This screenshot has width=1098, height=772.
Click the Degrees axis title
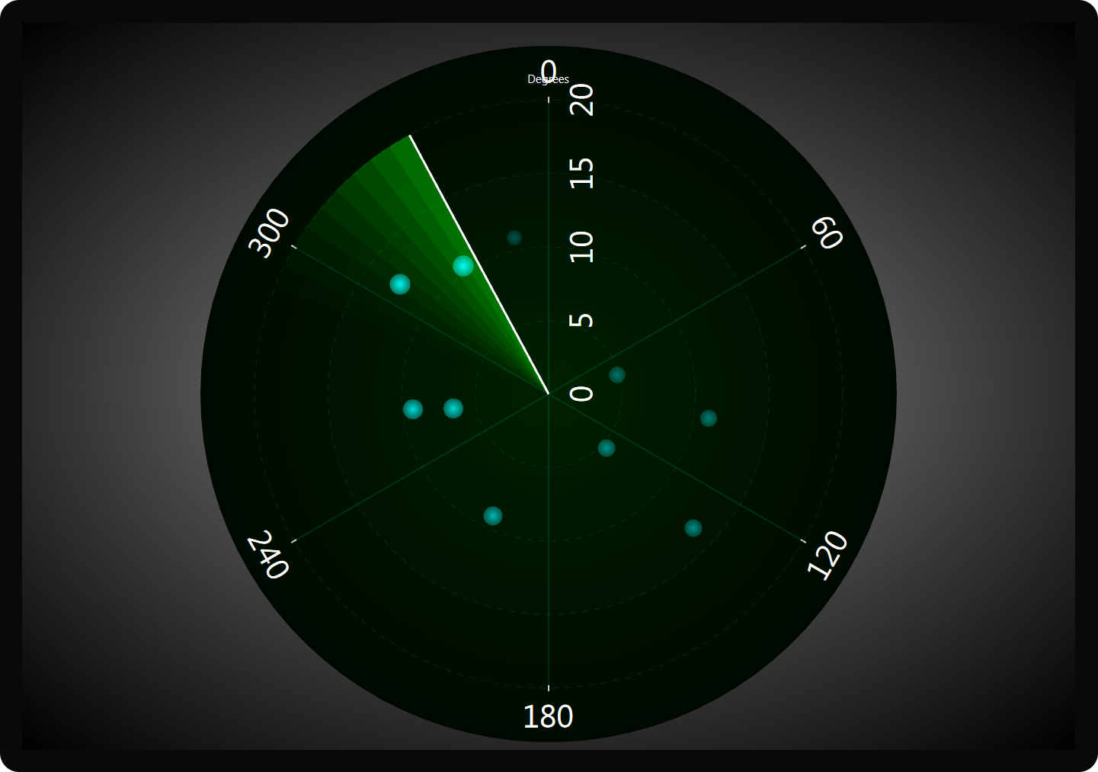[548, 79]
